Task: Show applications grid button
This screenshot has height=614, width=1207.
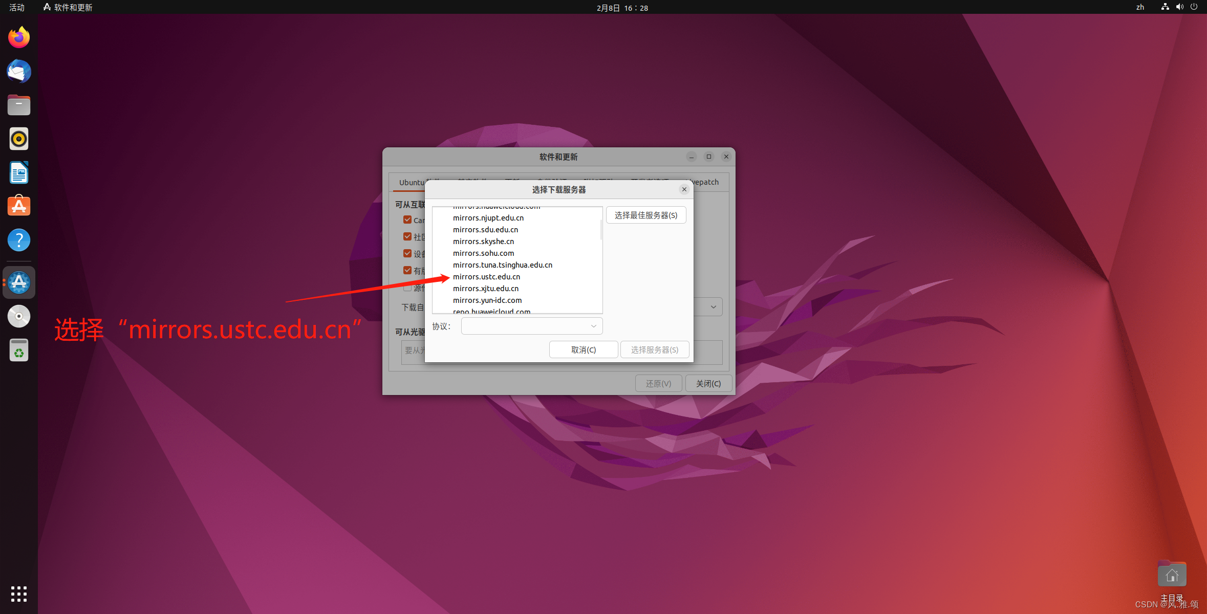Action: tap(19, 594)
